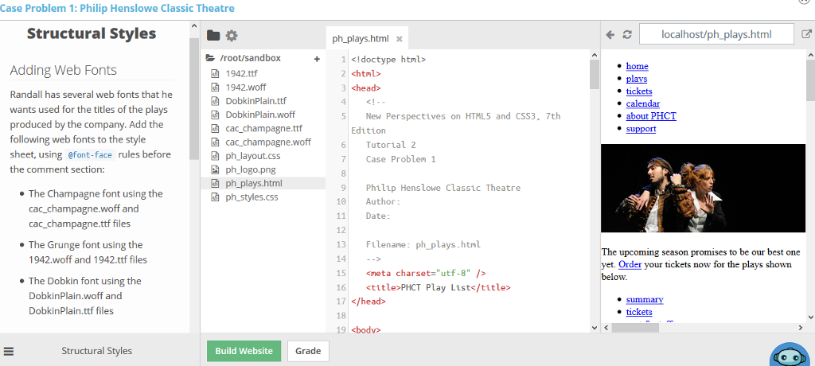Follow the home link in preview
The height and width of the screenshot is (366, 815).
point(637,66)
